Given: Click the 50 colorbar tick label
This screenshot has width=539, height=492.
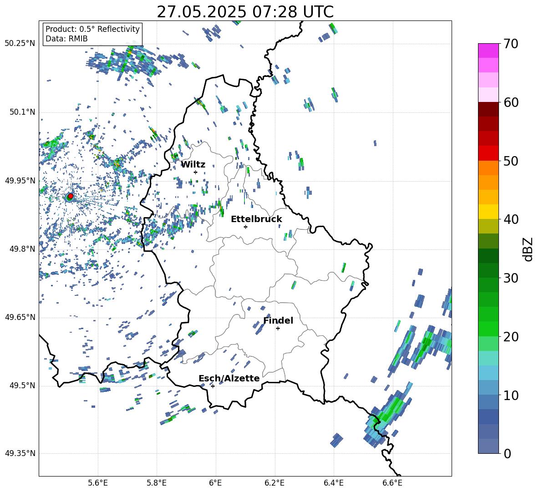Looking at the screenshot, I should coord(510,161).
